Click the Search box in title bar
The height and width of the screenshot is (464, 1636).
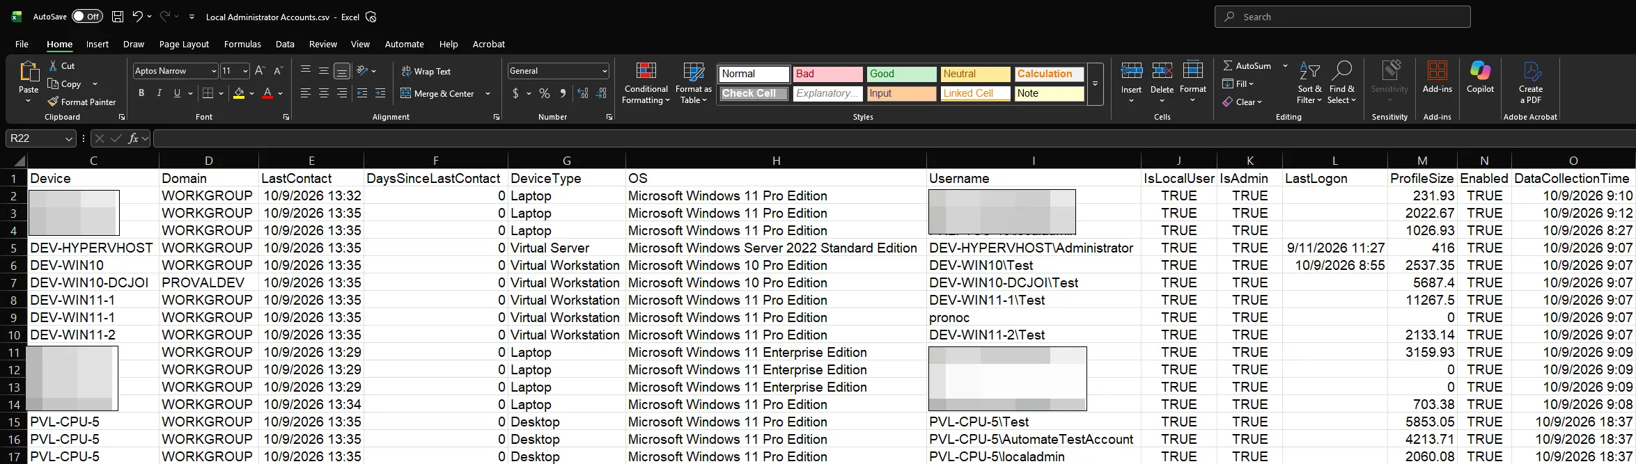point(1342,17)
